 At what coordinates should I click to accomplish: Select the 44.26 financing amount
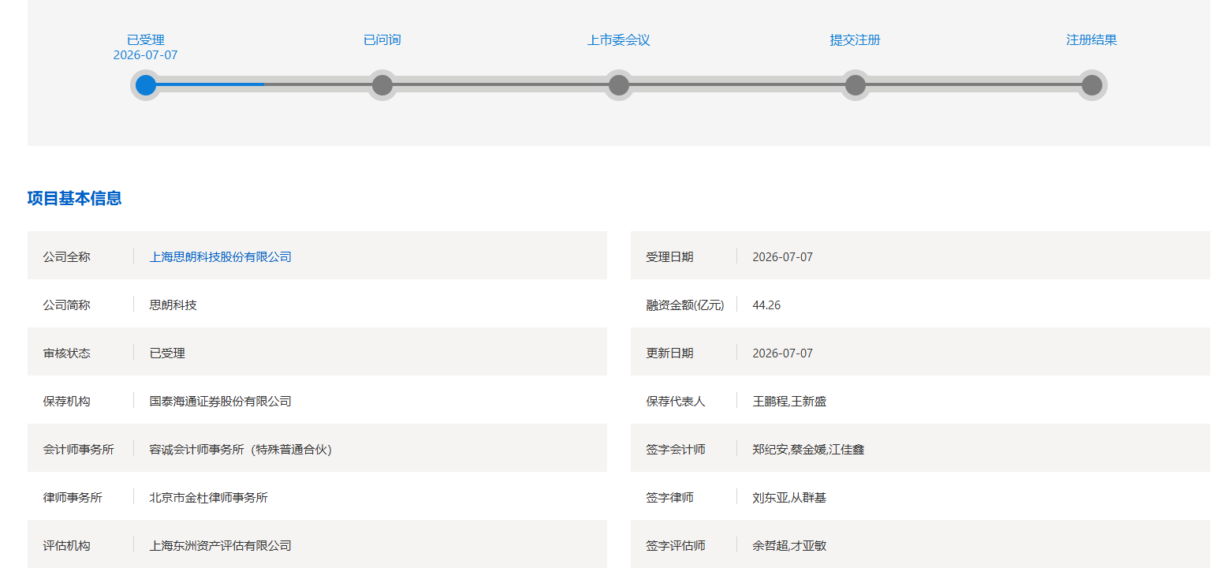point(767,305)
